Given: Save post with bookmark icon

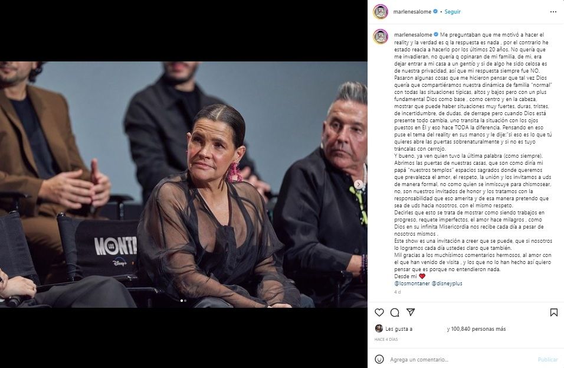Looking at the screenshot, I should tap(554, 312).
